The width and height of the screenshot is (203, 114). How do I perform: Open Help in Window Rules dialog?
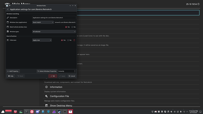11,76
